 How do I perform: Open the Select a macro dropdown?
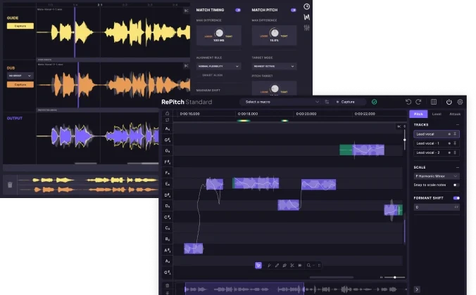281,102
